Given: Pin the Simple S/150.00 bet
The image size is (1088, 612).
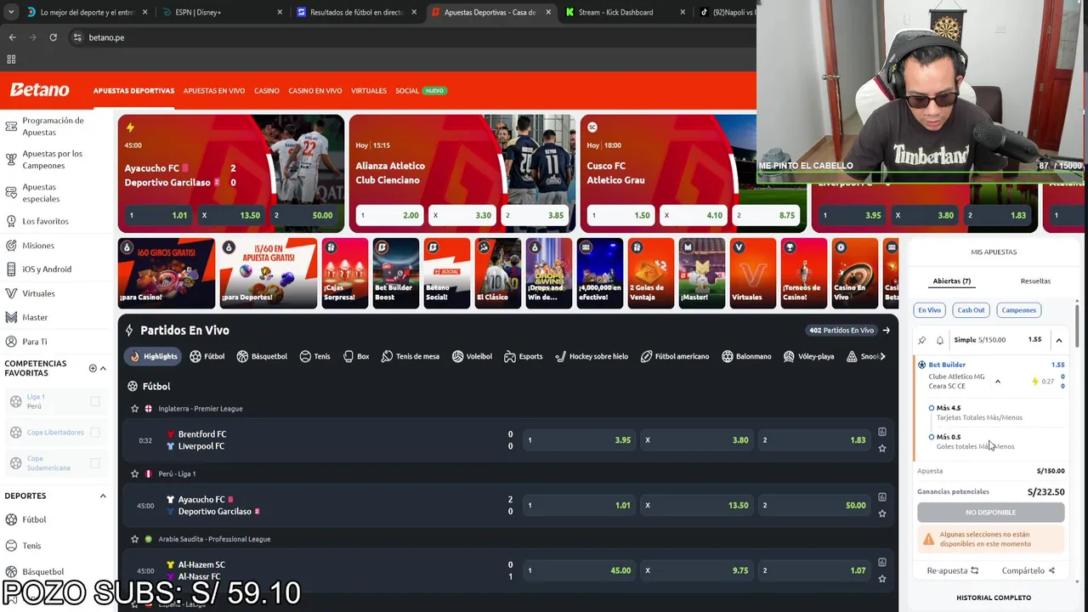Looking at the screenshot, I should coord(922,340).
